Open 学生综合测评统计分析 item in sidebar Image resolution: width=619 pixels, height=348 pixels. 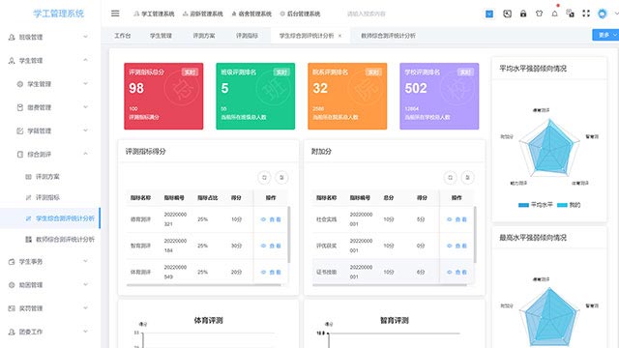coord(50,218)
